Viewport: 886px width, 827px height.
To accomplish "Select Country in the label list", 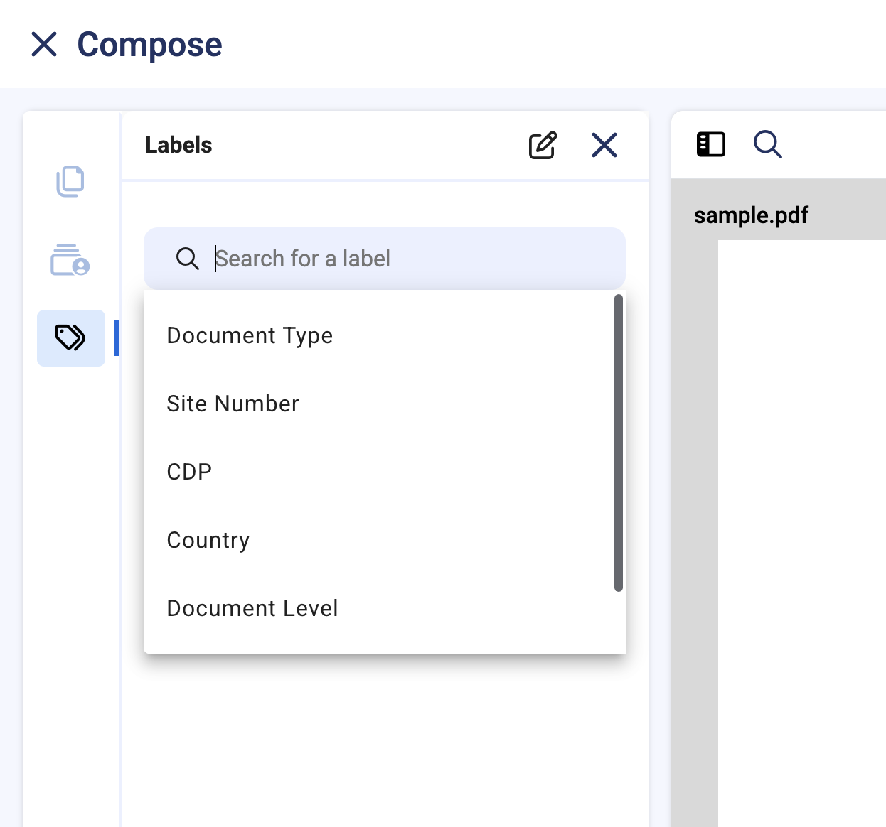I will click(x=208, y=540).
